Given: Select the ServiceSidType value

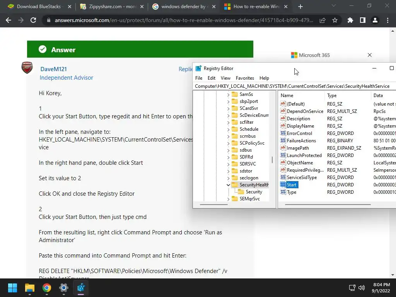Looking at the screenshot, I should (x=302, y=178).
